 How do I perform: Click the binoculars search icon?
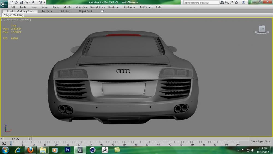pyautogui.click(x=222, y=2)
